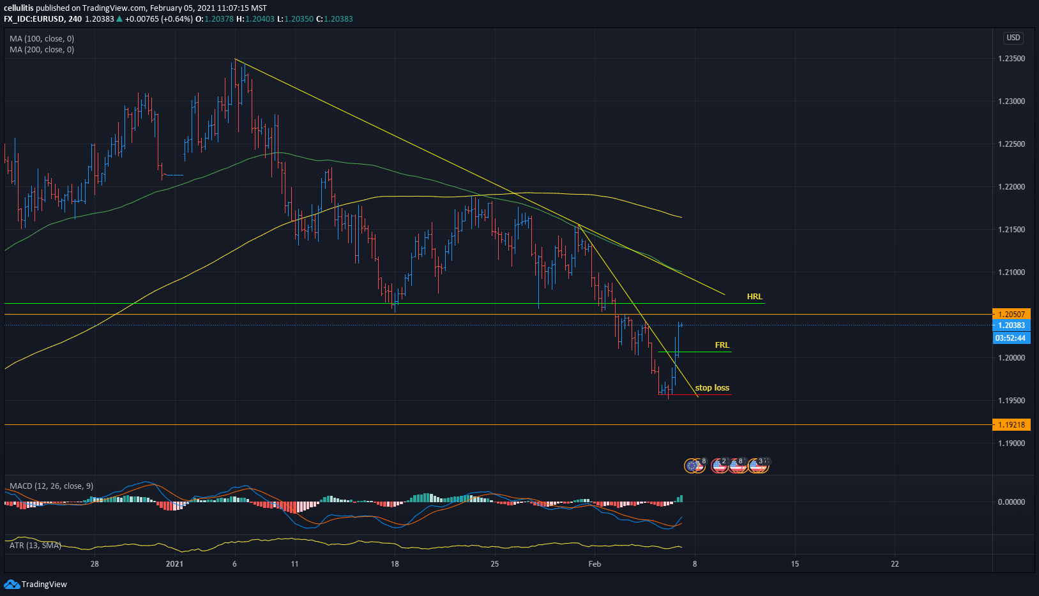Click the orange 1.19218 price label
This screenshot has width=1039, height=596.
1012,424
